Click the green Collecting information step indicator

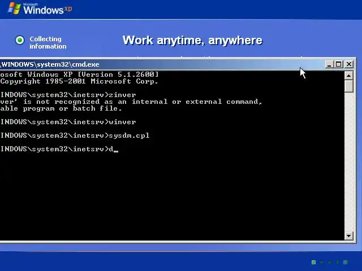coord(20,40)
